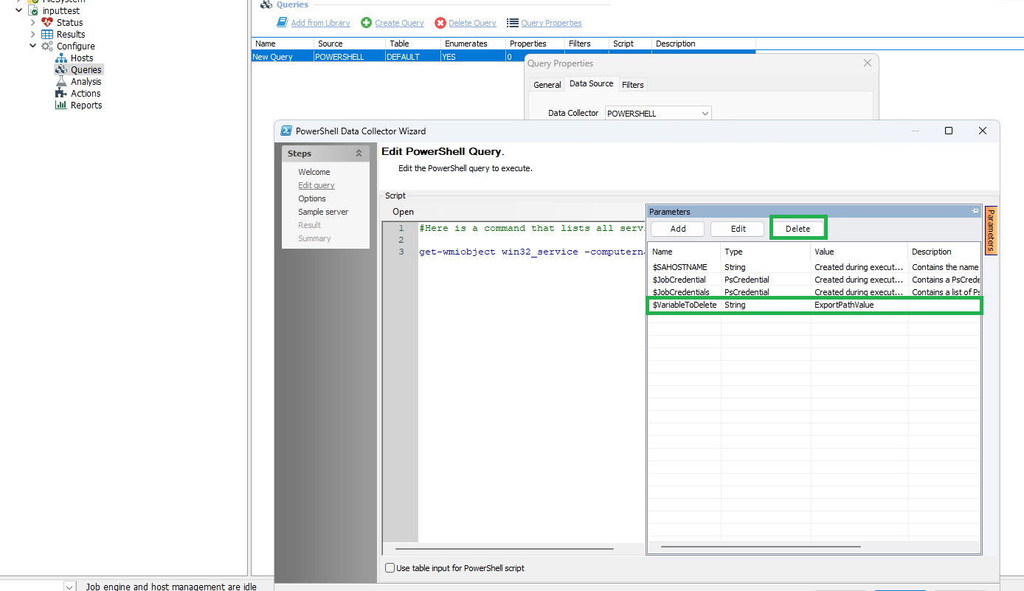Viewport: 1024px width, 591px height.
Task: Switch to the General tab
Action: (x=547, y=85)
